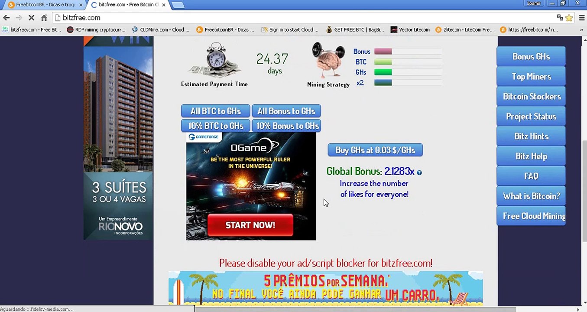This screenshot has height=312, width=587.
Task: Adjust the Bonus mining strategy bar
Action: tap(409, 52)
